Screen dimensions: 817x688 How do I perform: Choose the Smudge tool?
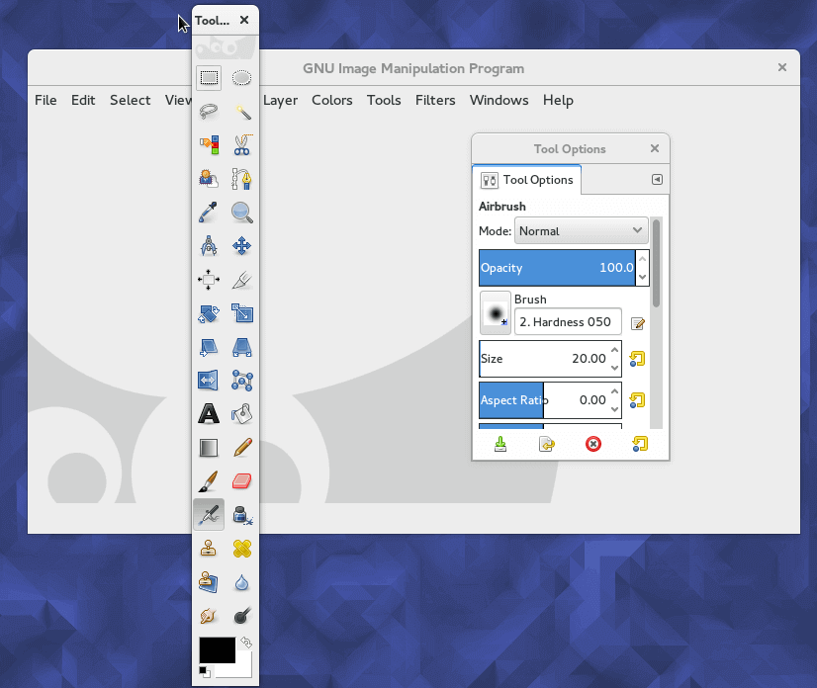click(x=209, y=616)
